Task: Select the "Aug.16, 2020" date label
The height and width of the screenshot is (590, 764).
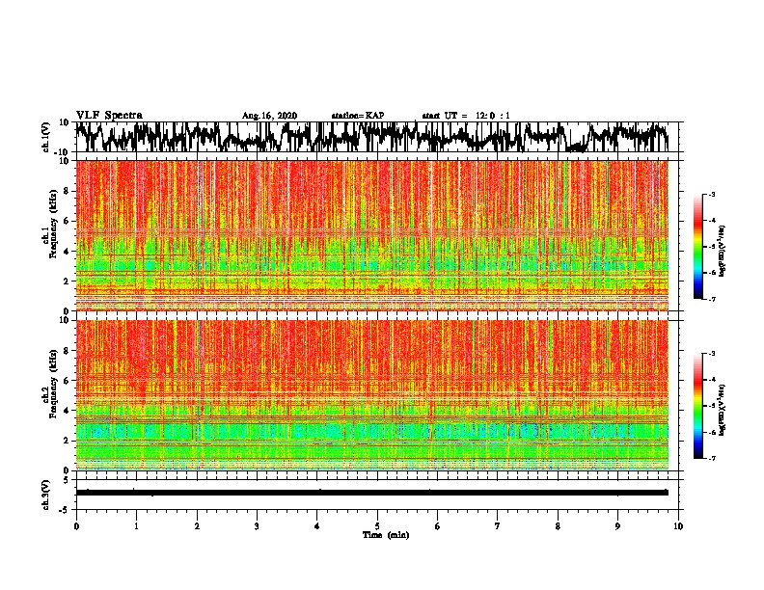Action: pos(269,116)
